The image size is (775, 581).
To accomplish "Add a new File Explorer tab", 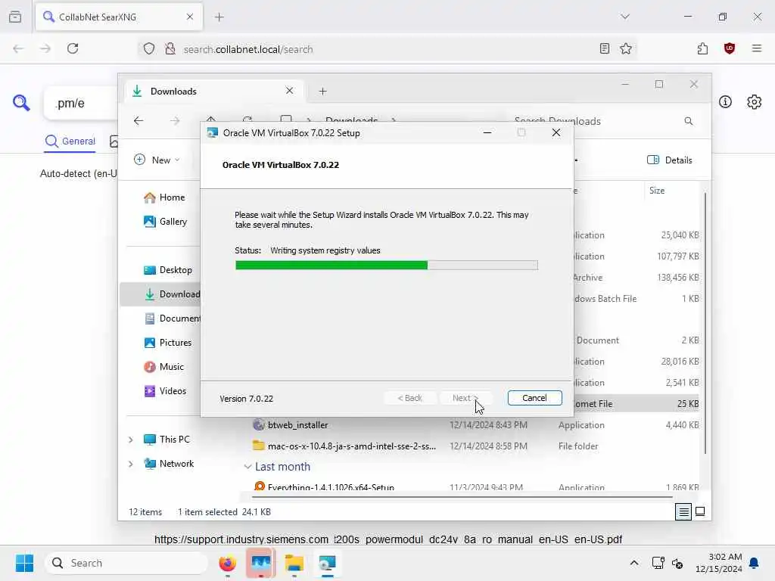I will [x=322, y=92].
